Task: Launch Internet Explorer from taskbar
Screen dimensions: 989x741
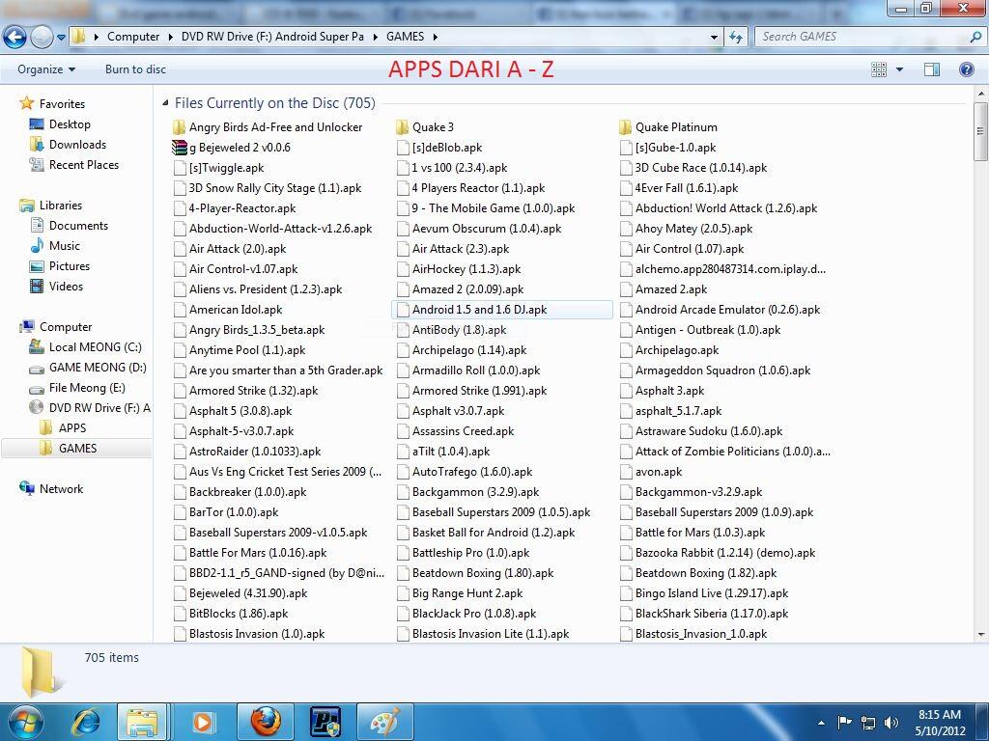Action: [x=85, y=722]
